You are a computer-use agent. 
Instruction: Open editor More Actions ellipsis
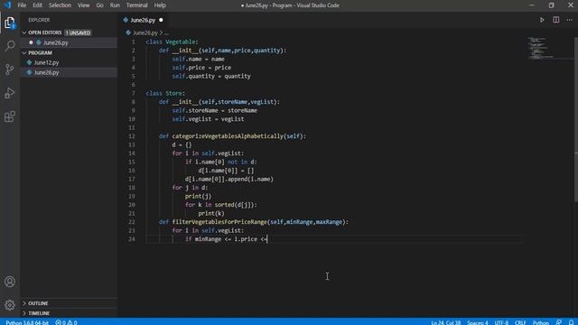click(x=570, y=20)
